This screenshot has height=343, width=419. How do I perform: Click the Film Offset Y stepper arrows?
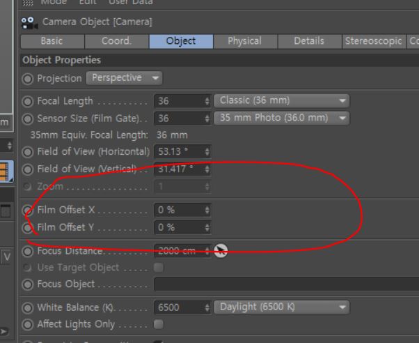pos(207,227)
